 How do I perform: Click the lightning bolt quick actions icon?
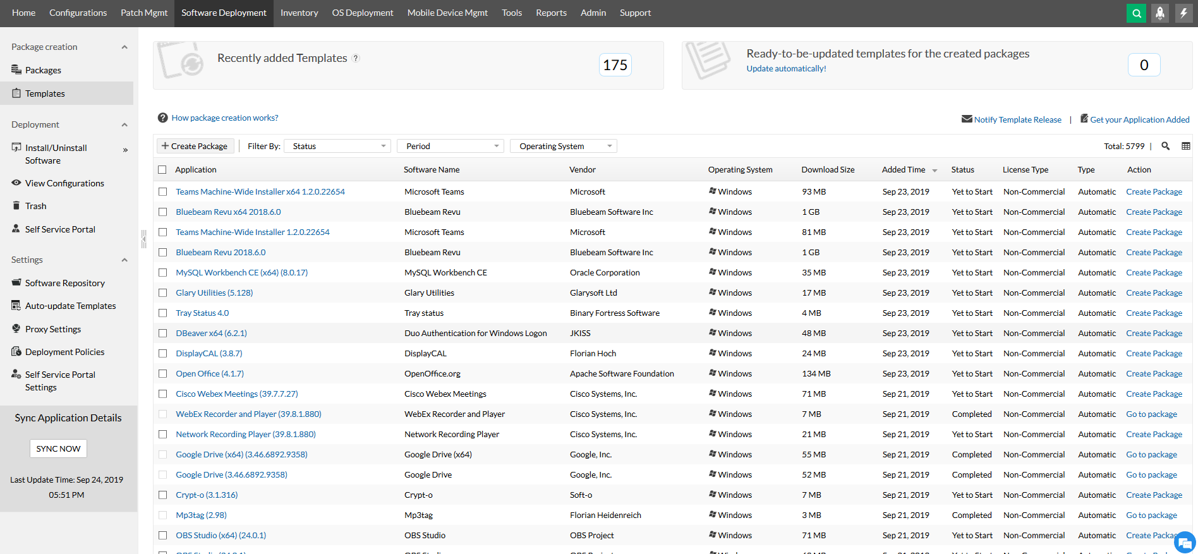point(1183,13)
